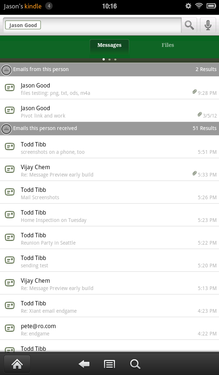Image resolution: width=219 pixels, height=375 pixels.
Task: Open the "Pivot link and work" email
Action: [x=109, y=112]
